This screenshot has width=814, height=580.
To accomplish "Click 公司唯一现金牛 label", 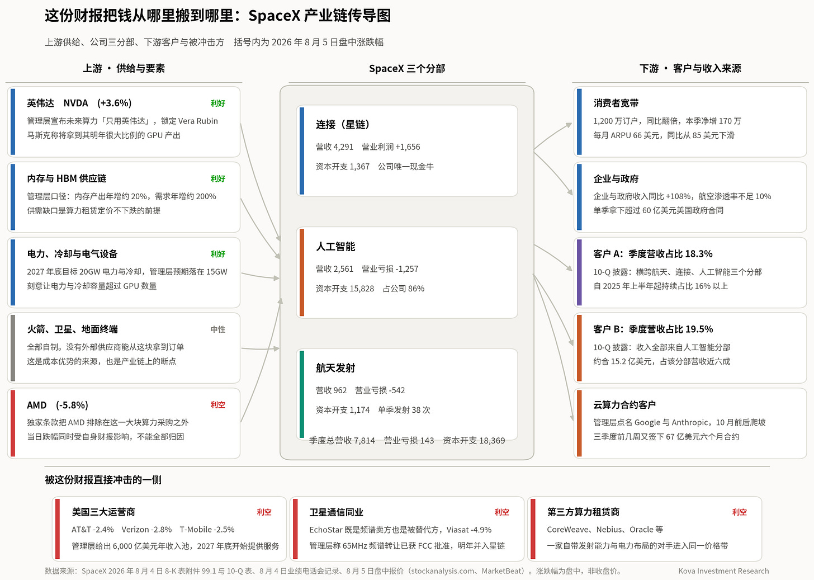I will [406, 167].
